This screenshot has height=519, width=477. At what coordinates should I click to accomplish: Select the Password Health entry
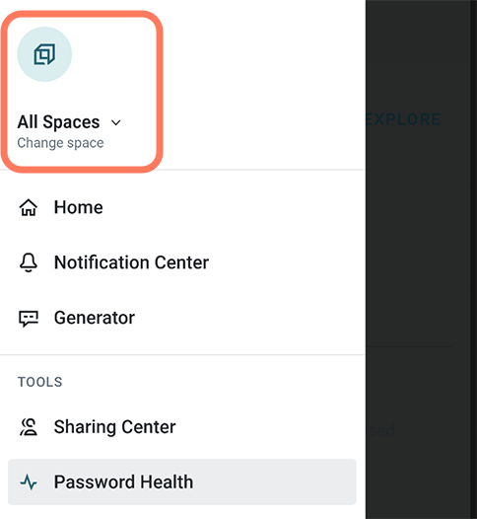pos(123,482)
